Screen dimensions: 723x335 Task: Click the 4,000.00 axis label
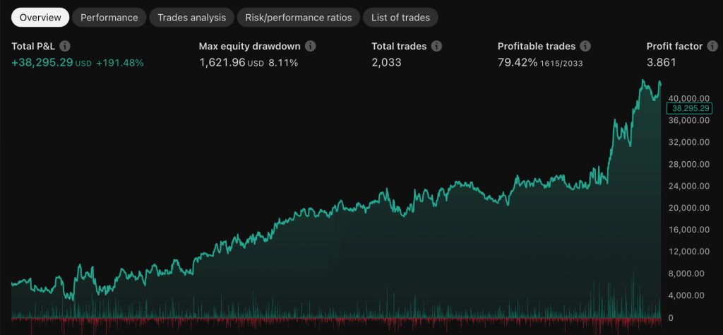(x=686, y=295)
